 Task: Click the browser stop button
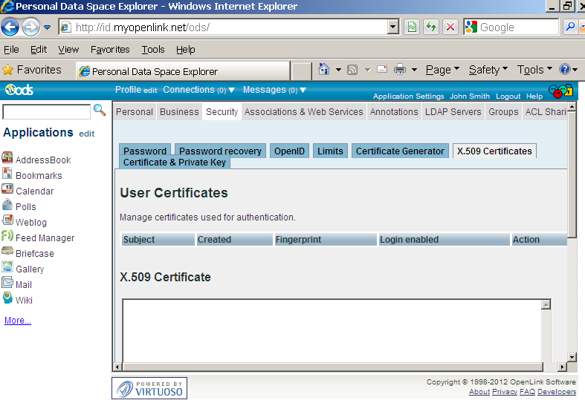(x=450, y=27)
